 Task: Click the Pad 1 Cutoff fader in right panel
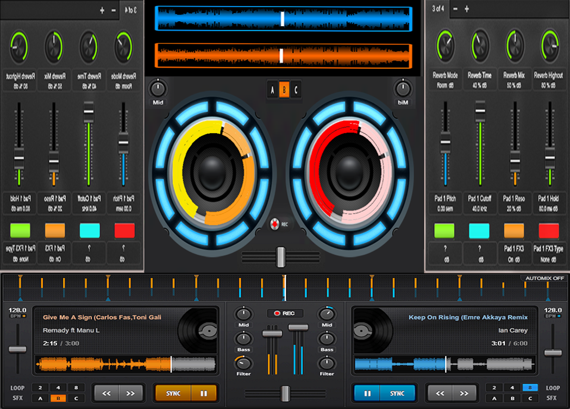[x=480, y=111]
